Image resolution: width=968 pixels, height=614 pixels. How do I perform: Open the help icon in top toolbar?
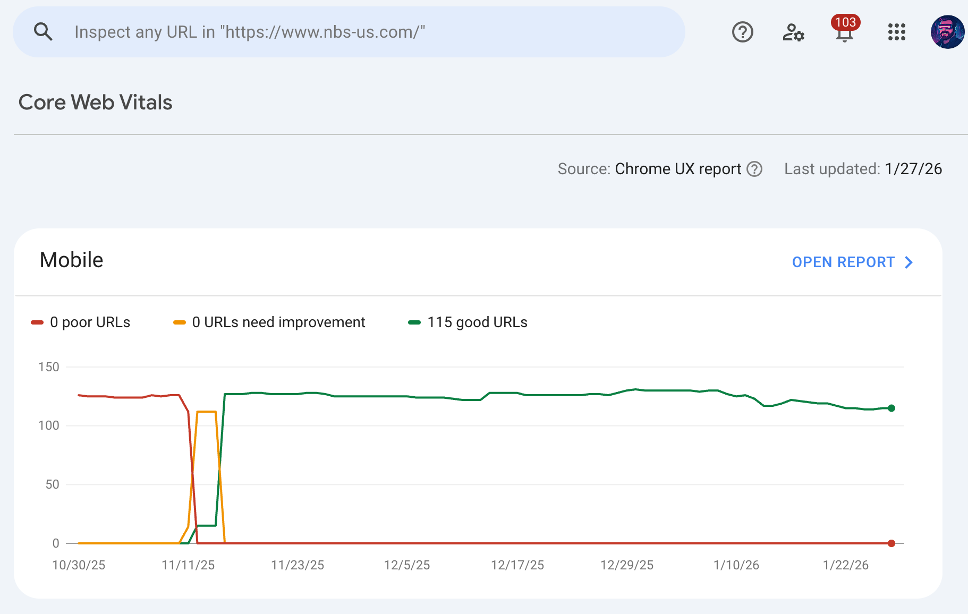point(742,32)
